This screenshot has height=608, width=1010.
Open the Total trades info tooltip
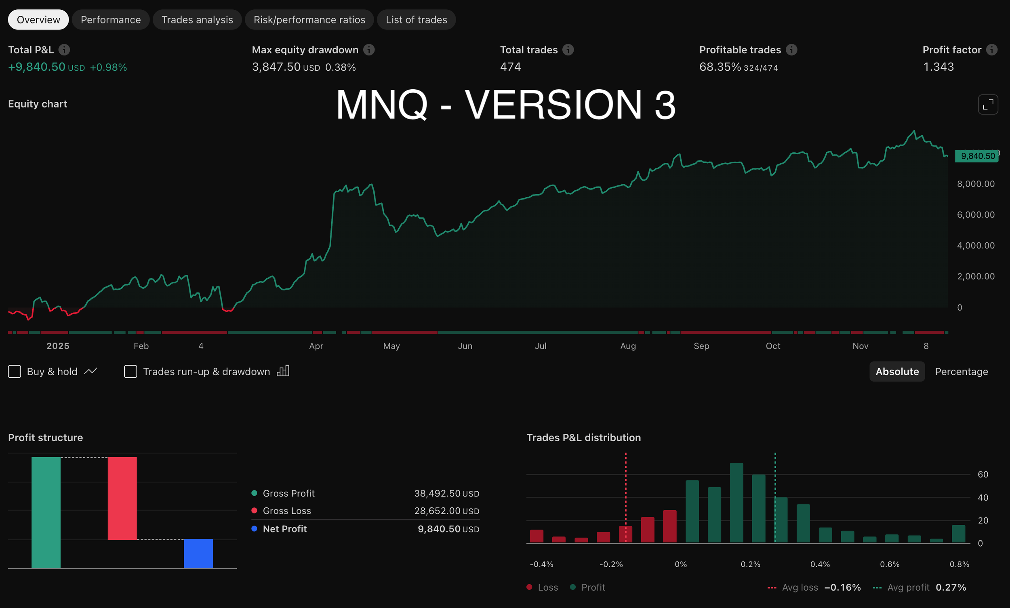tap(568, 50)
